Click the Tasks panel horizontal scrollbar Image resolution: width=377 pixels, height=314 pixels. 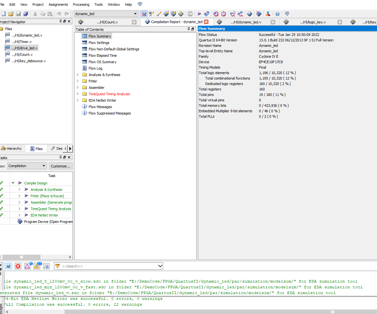(22, 257)
